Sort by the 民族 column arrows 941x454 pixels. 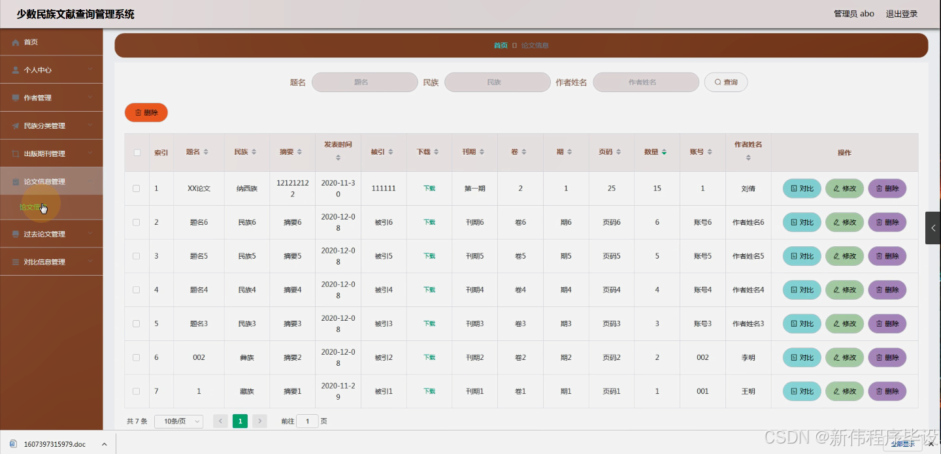(254, 152)
